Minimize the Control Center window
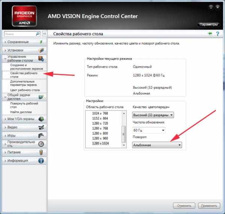 (x=211, y=7)
